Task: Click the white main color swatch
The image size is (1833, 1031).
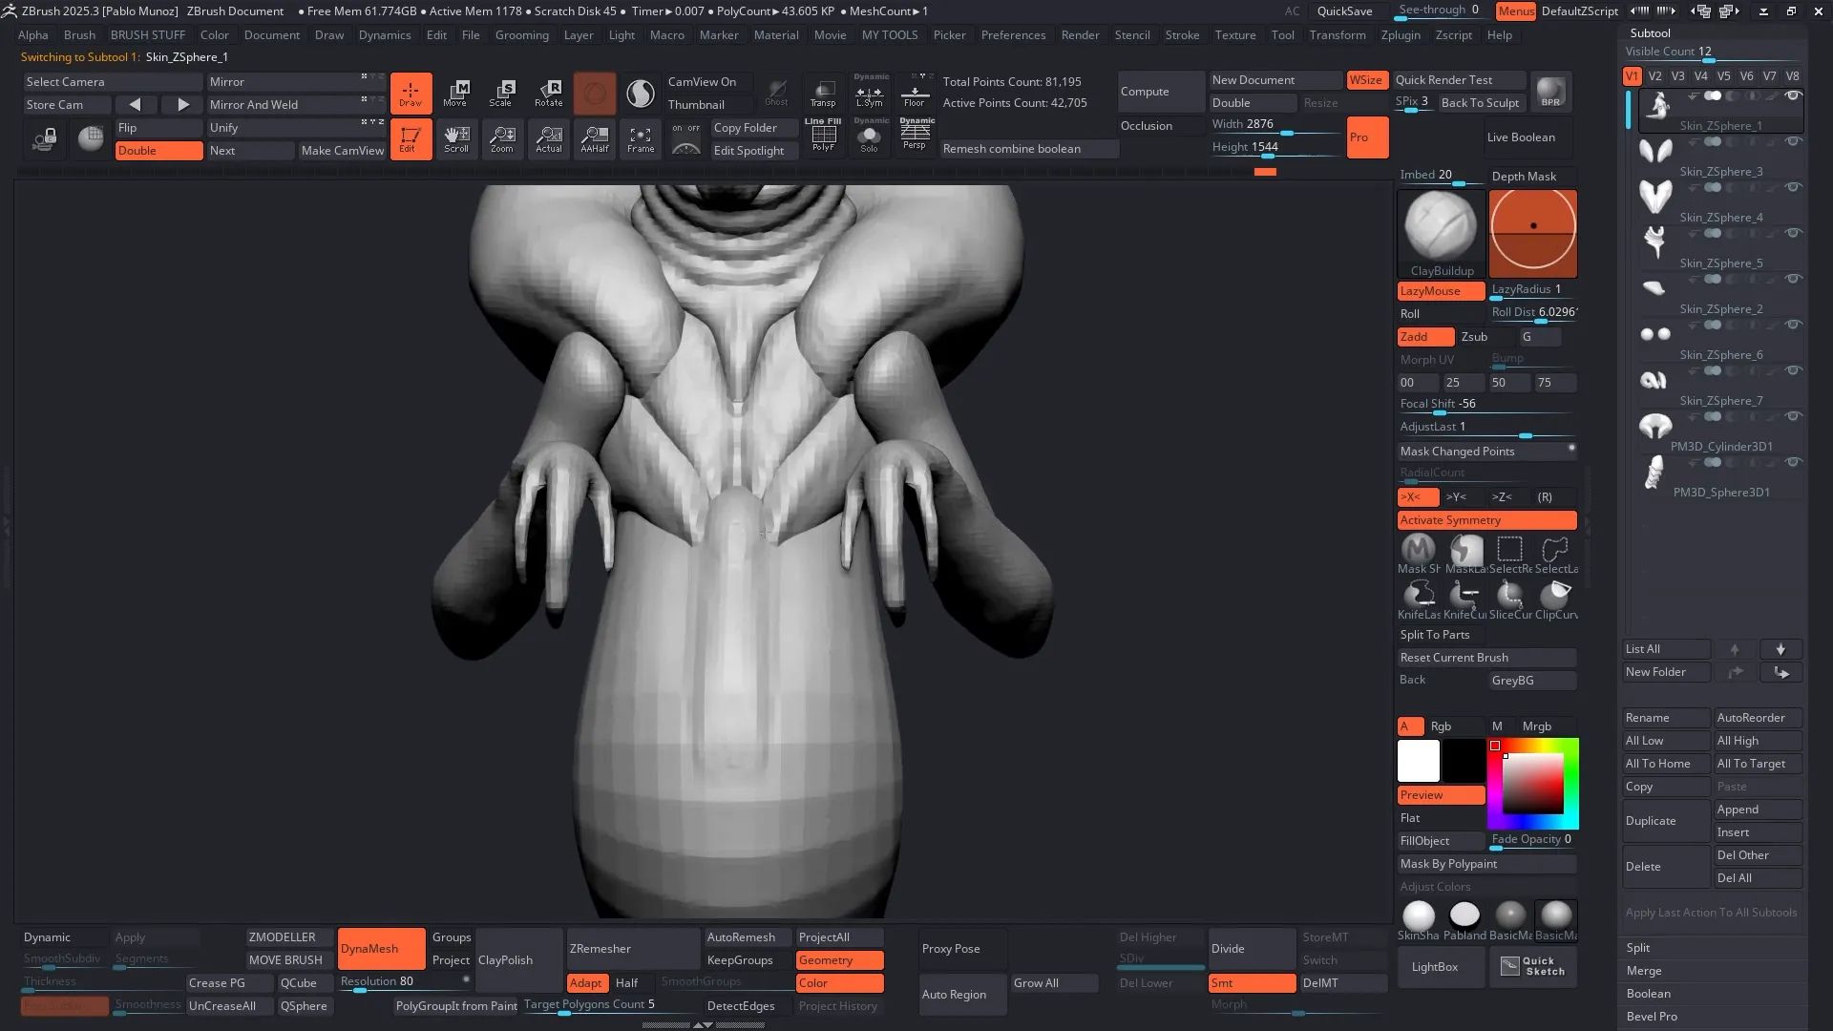Action: click(1418, 761)
